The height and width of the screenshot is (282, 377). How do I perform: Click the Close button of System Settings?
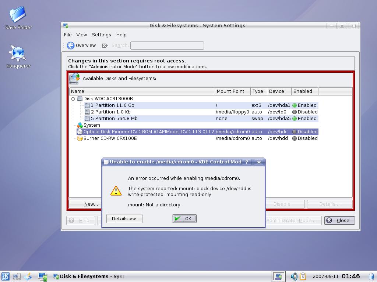tap(339, 220)
